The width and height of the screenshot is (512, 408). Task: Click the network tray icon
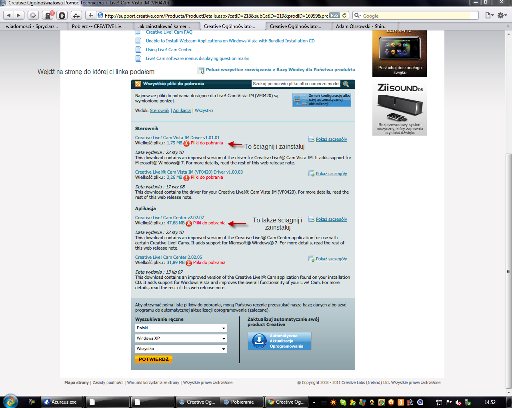click(439, 402)
